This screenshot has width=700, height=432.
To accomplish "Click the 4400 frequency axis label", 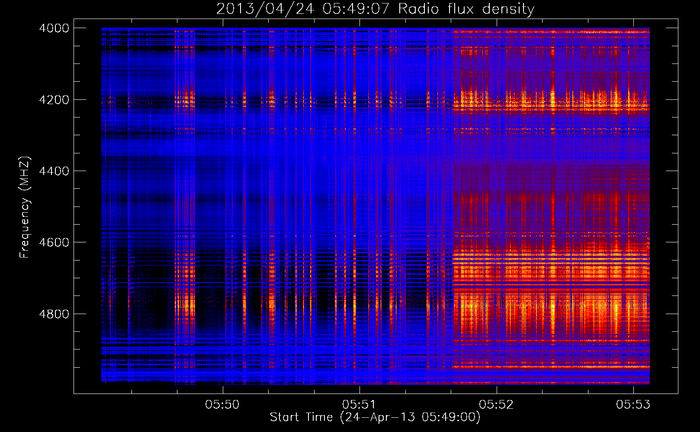I will 54,171.
